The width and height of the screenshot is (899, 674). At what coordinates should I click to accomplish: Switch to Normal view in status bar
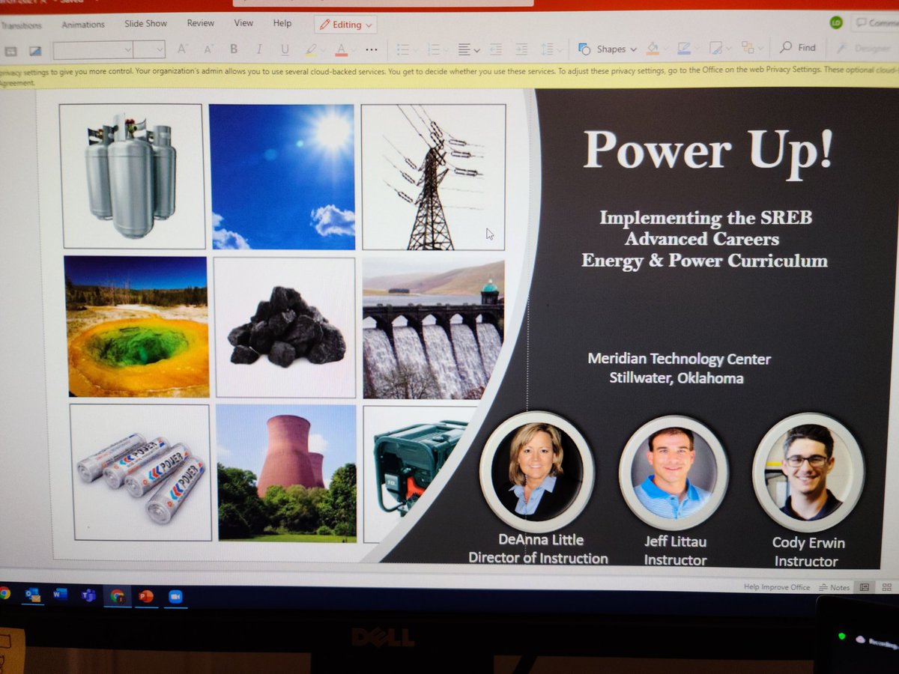pyautogui.click(x=865, y=587)
